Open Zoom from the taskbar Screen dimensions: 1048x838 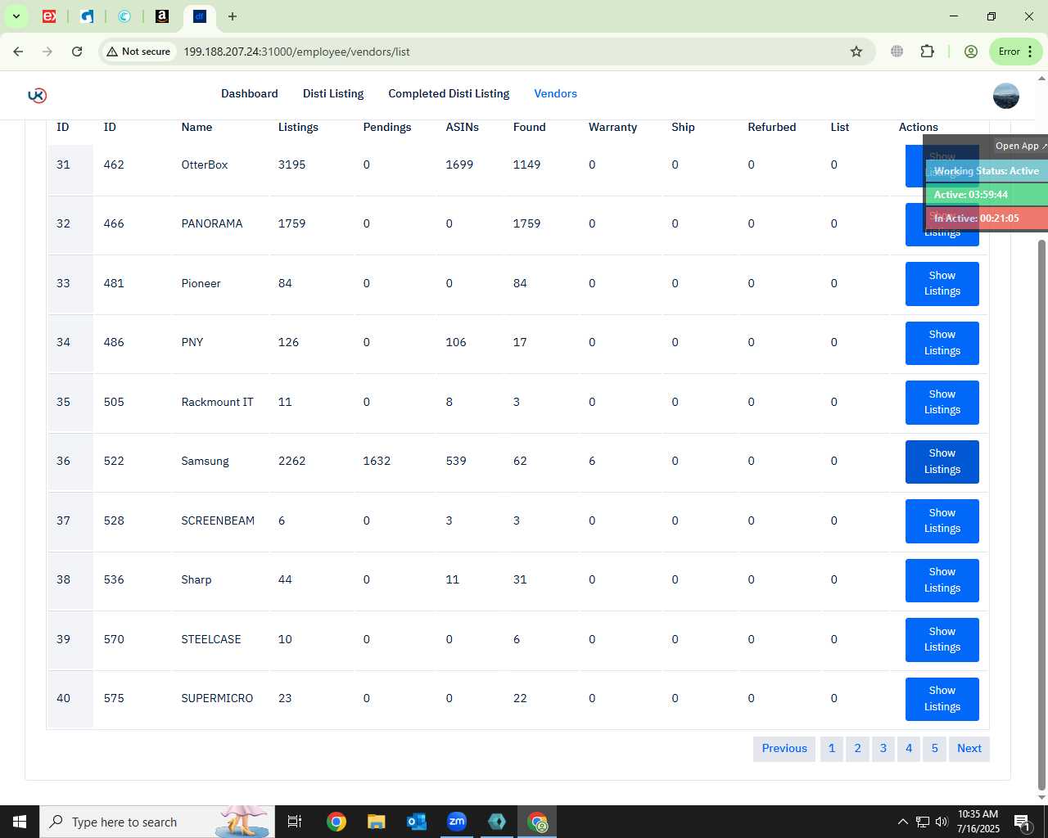456,822
